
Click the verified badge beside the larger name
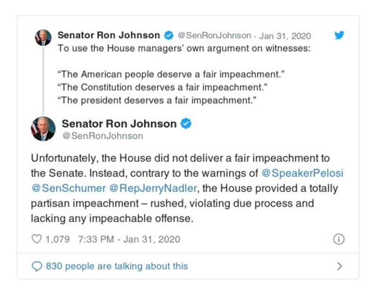(x=186, y=124)
